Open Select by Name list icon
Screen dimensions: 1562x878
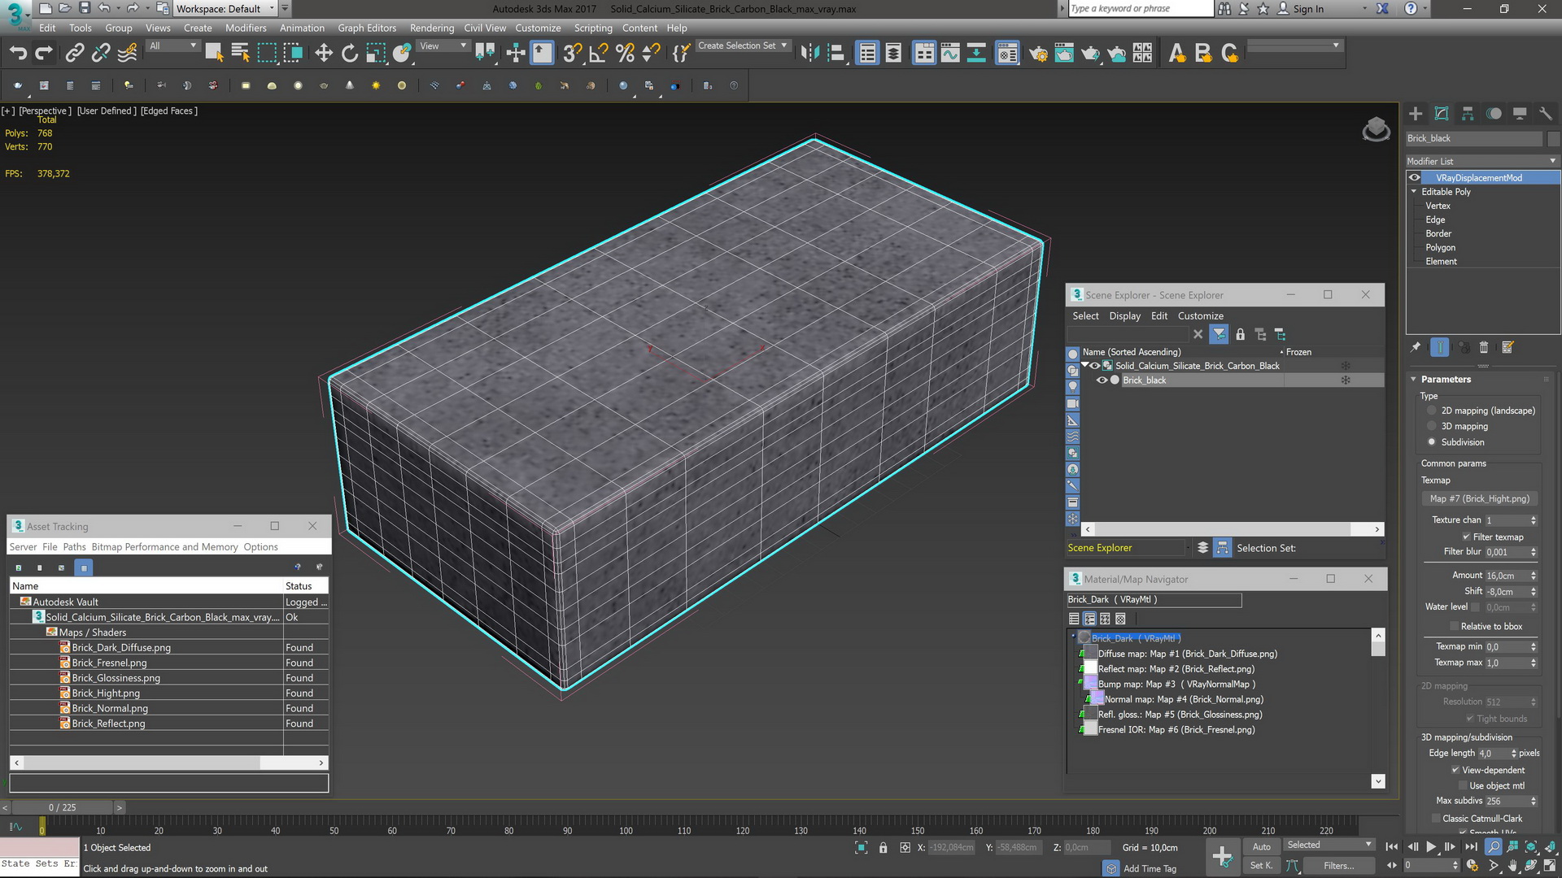(x=240, y=54)
